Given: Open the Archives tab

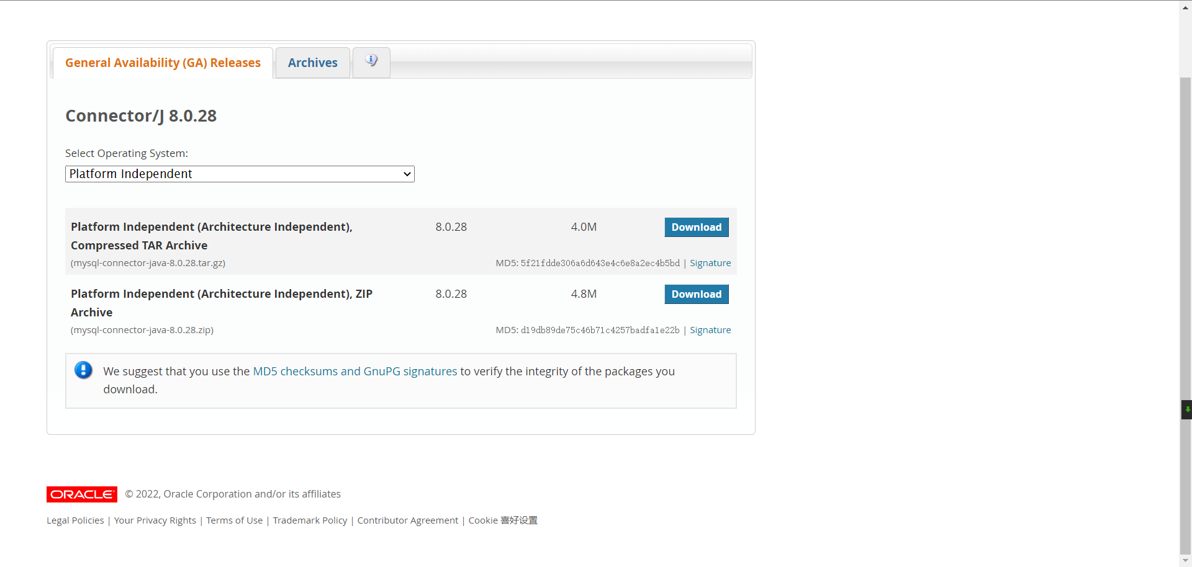Looking at the screenshot, I should (313, 63).
